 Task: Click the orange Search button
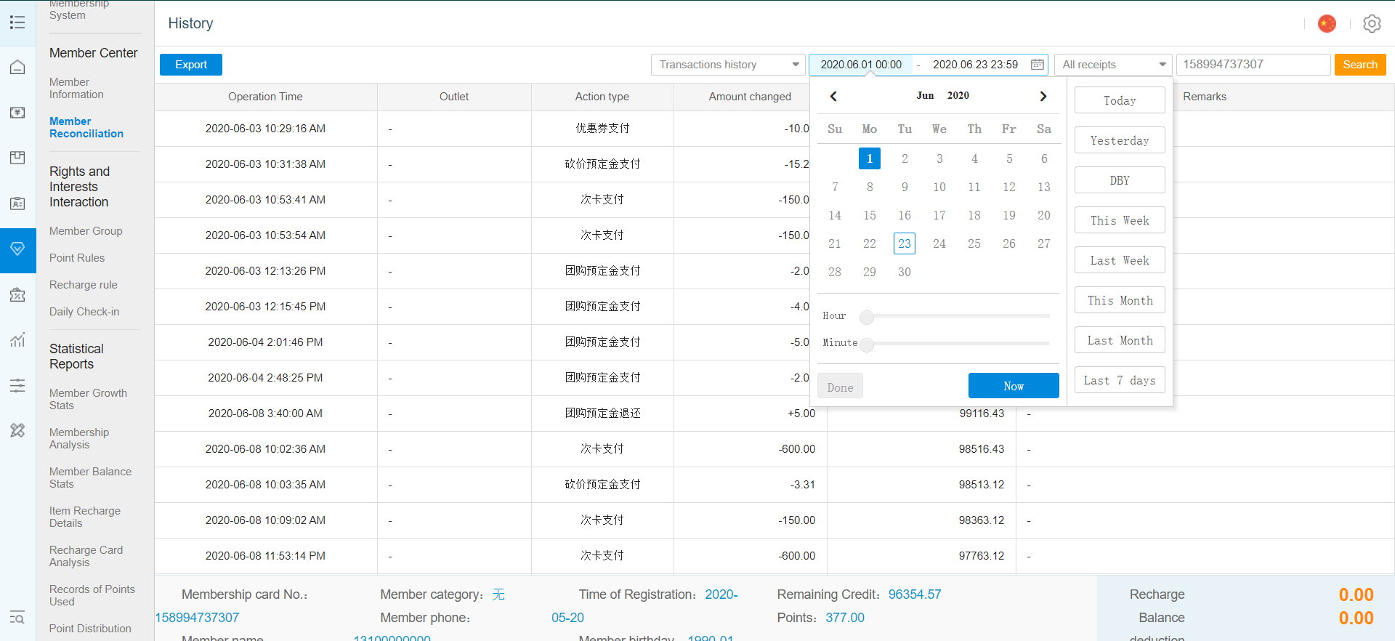coord(1360,65)
